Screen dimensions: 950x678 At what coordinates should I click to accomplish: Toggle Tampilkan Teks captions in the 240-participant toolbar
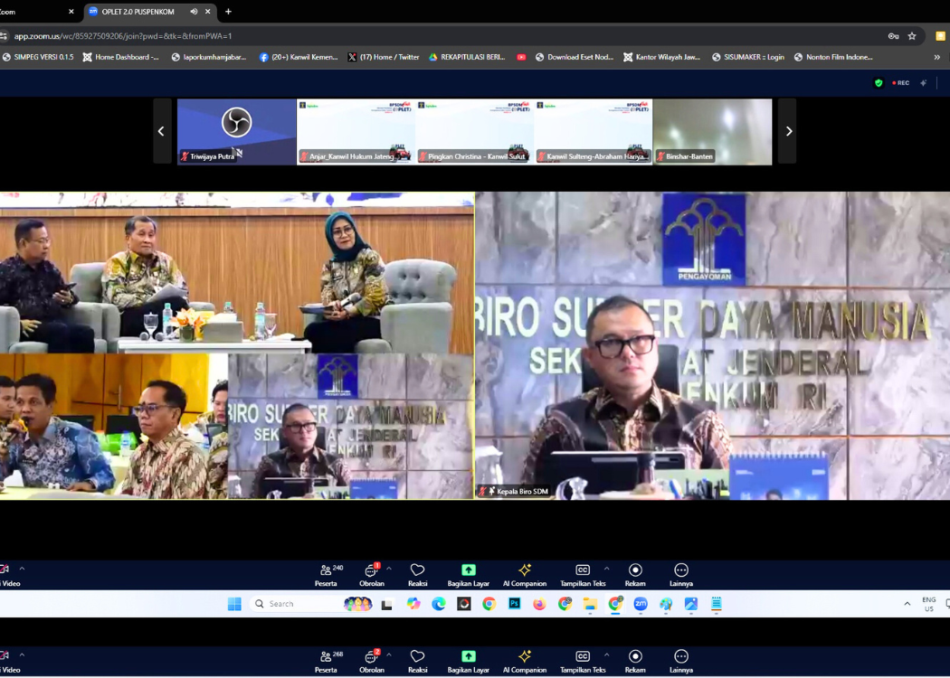point(583,574)
